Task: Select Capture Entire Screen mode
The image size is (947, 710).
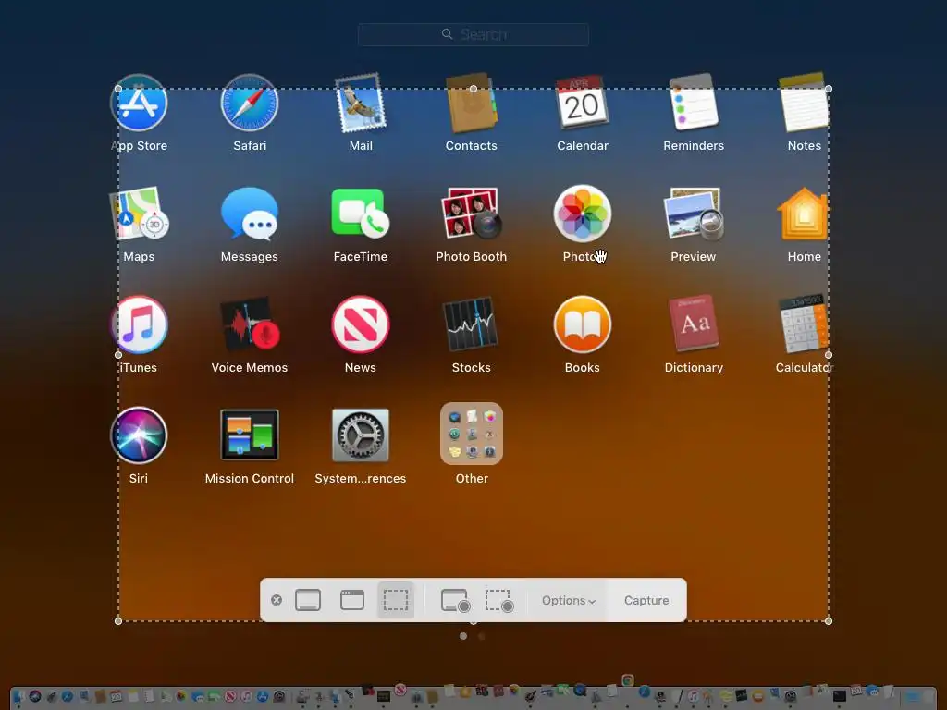Action: point(308,601)
